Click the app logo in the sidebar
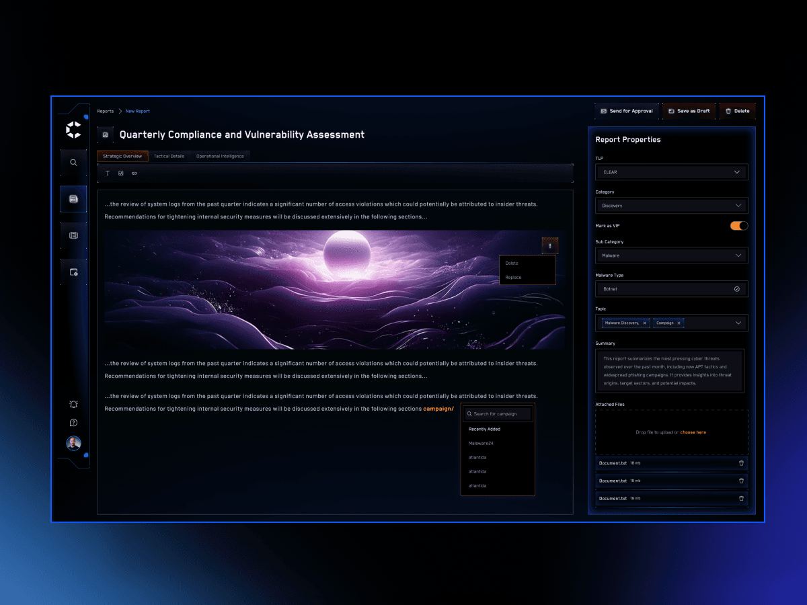This screenshot has height=605, width=807. [x=73, y=130]
